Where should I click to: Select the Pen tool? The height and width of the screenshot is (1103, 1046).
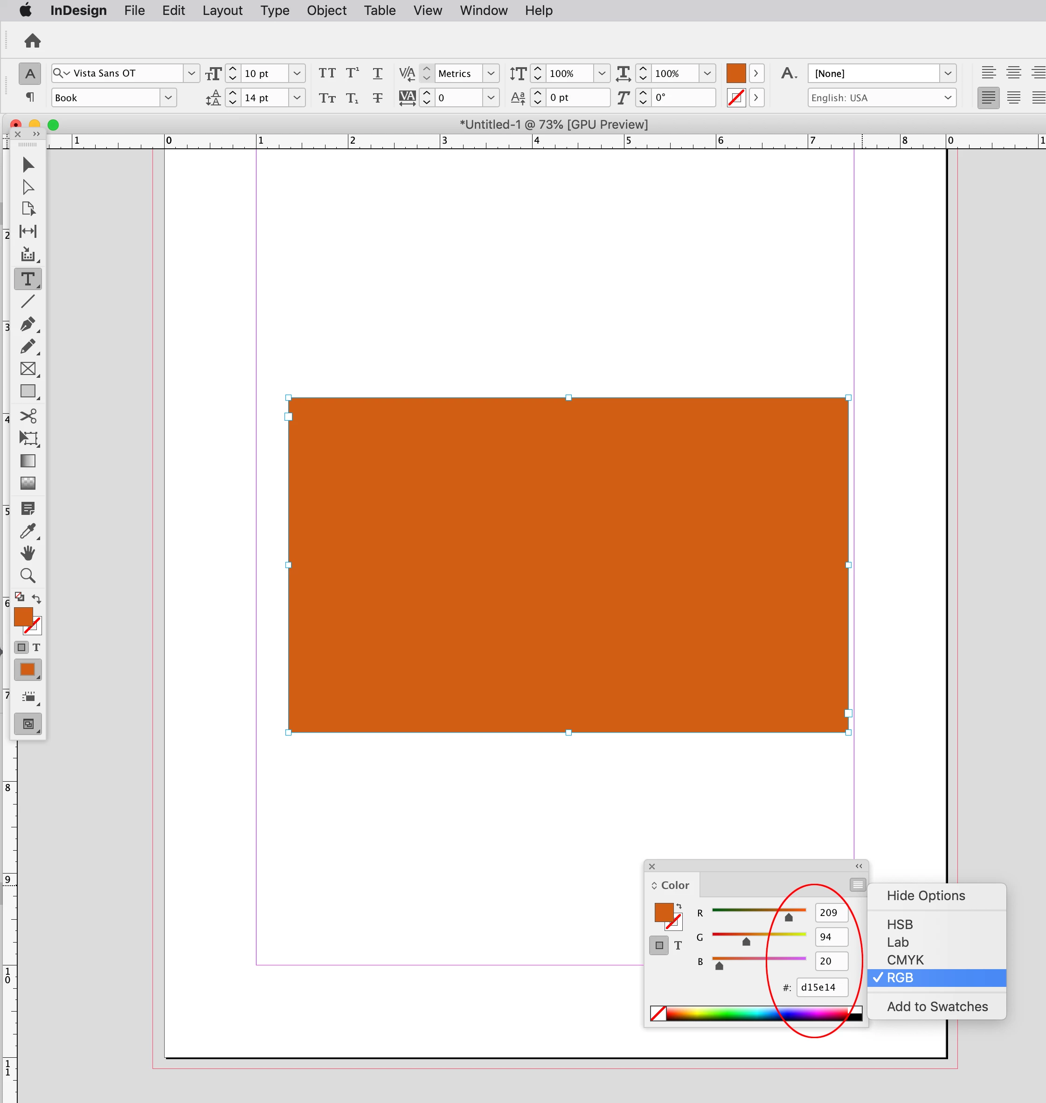[x=28, y=324]
